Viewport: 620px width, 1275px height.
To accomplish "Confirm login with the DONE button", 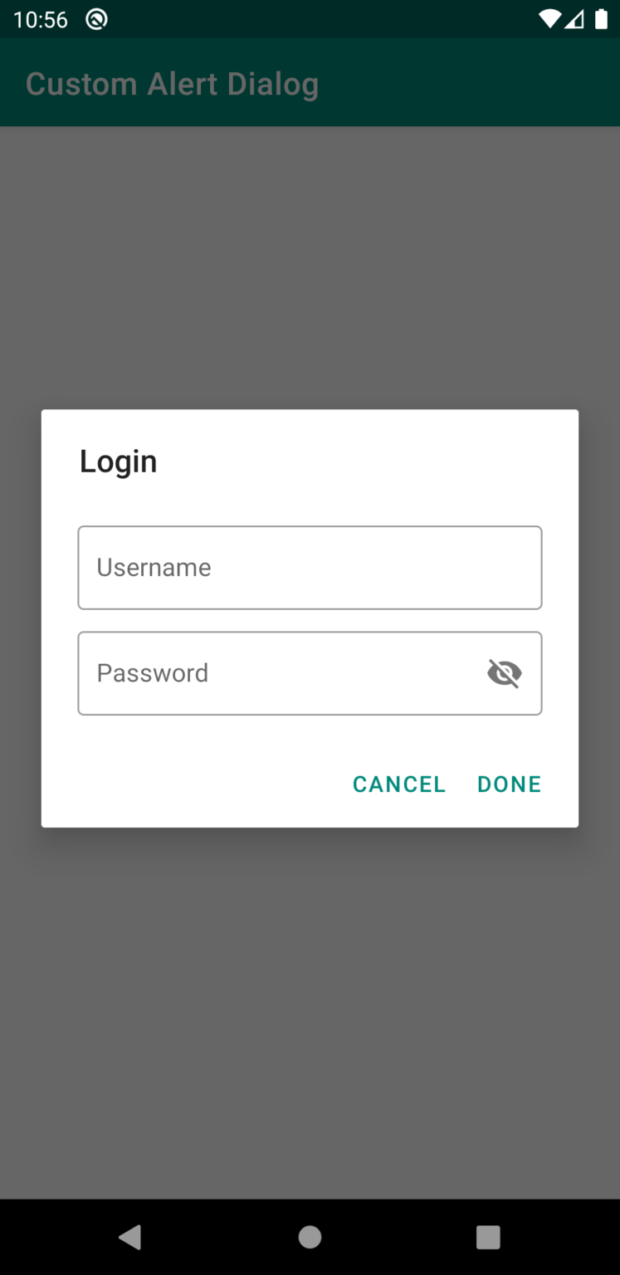I will [x=509, y=784].
